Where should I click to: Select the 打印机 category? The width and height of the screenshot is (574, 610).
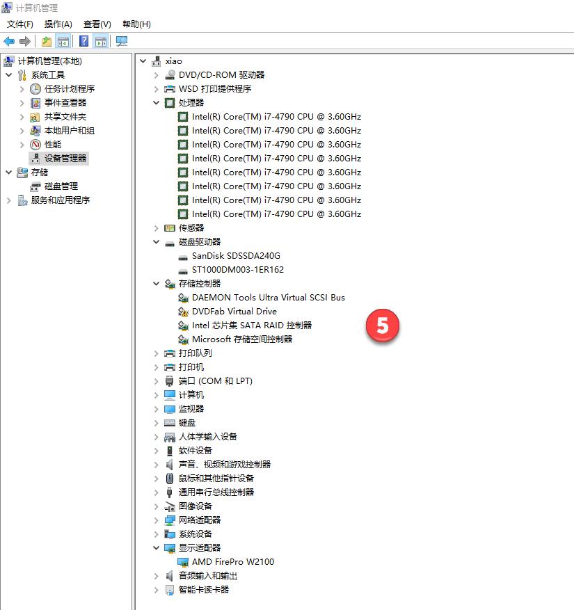pos(191,367)
